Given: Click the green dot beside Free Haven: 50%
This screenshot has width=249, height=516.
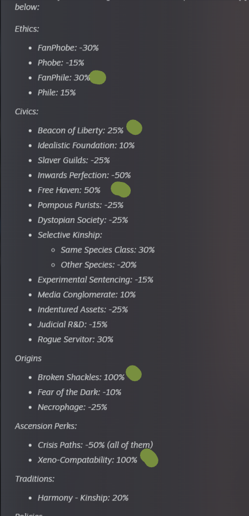Looking at the screenshot, I should pos(120,189).
